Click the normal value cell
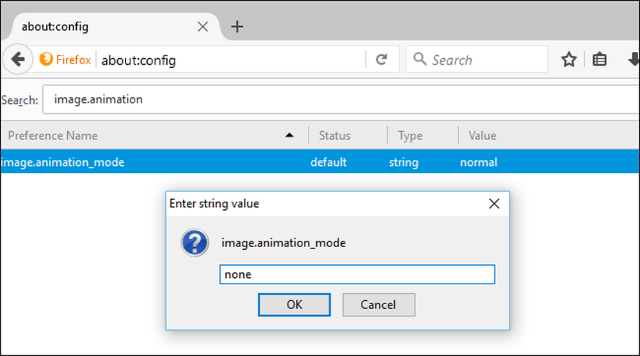The height and width of the screenshot is (356, 640). (478, 162)
